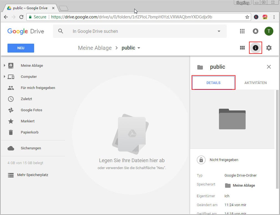Click the NEU button

tap(21, 48)
